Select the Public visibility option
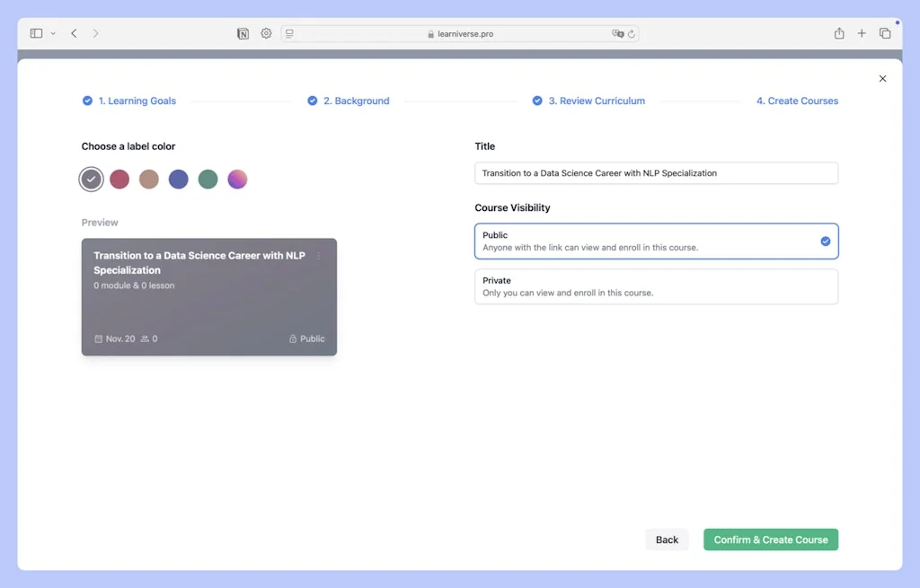 point(656,241)
